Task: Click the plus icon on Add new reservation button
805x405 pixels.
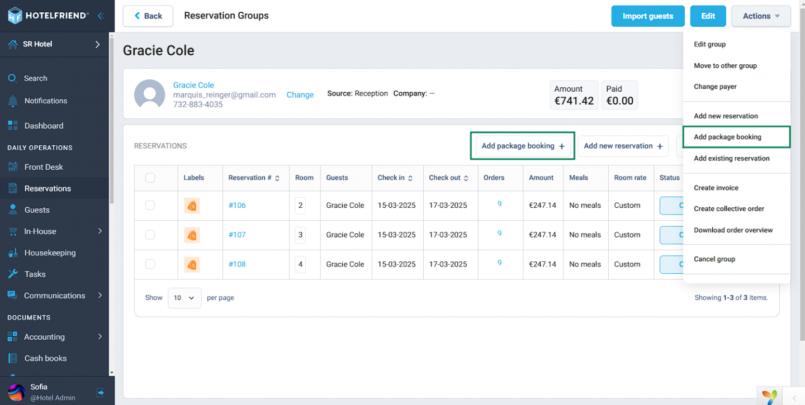Action: click(660, 146)
